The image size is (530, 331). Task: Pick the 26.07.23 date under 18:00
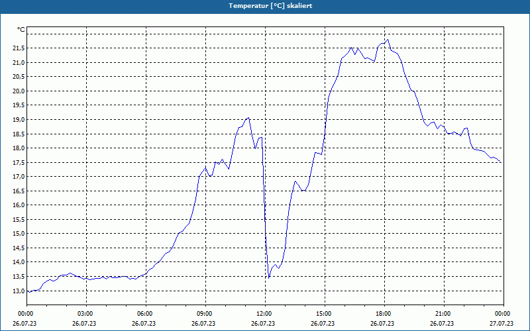coord(382,323)
